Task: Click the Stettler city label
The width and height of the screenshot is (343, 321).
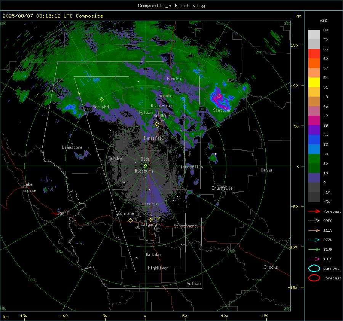Action: pyautogui.click(x=222, y=110)
